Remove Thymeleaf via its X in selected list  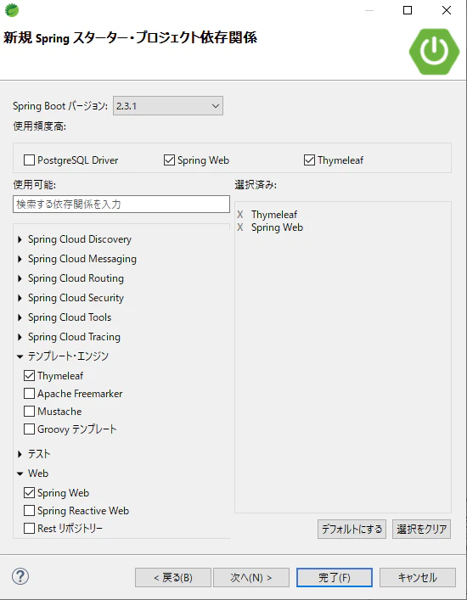[x=240, y=214]
